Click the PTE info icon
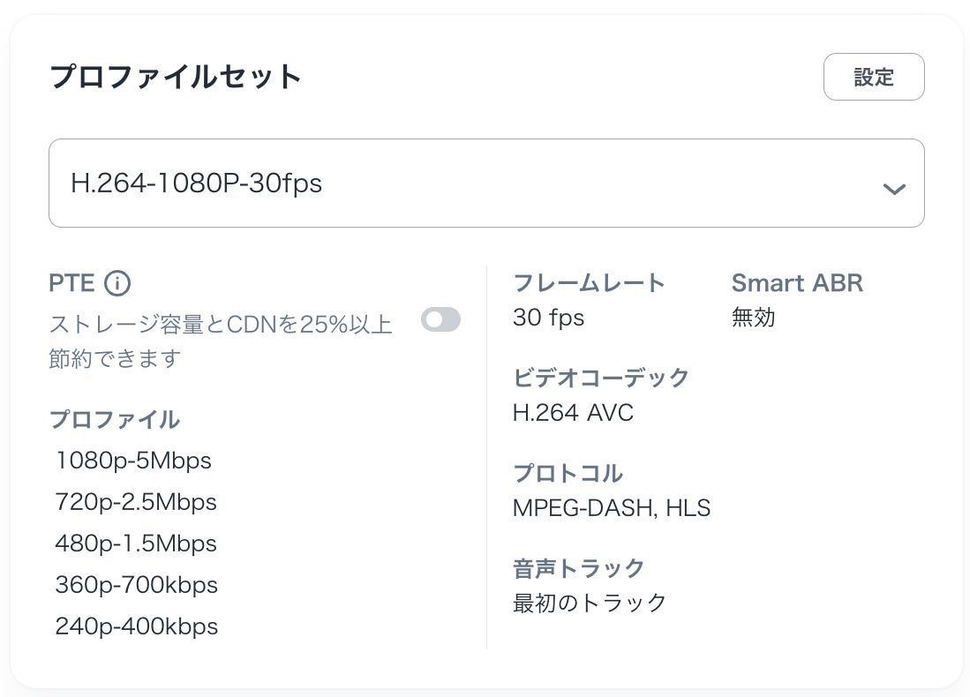 coord(117,283)
